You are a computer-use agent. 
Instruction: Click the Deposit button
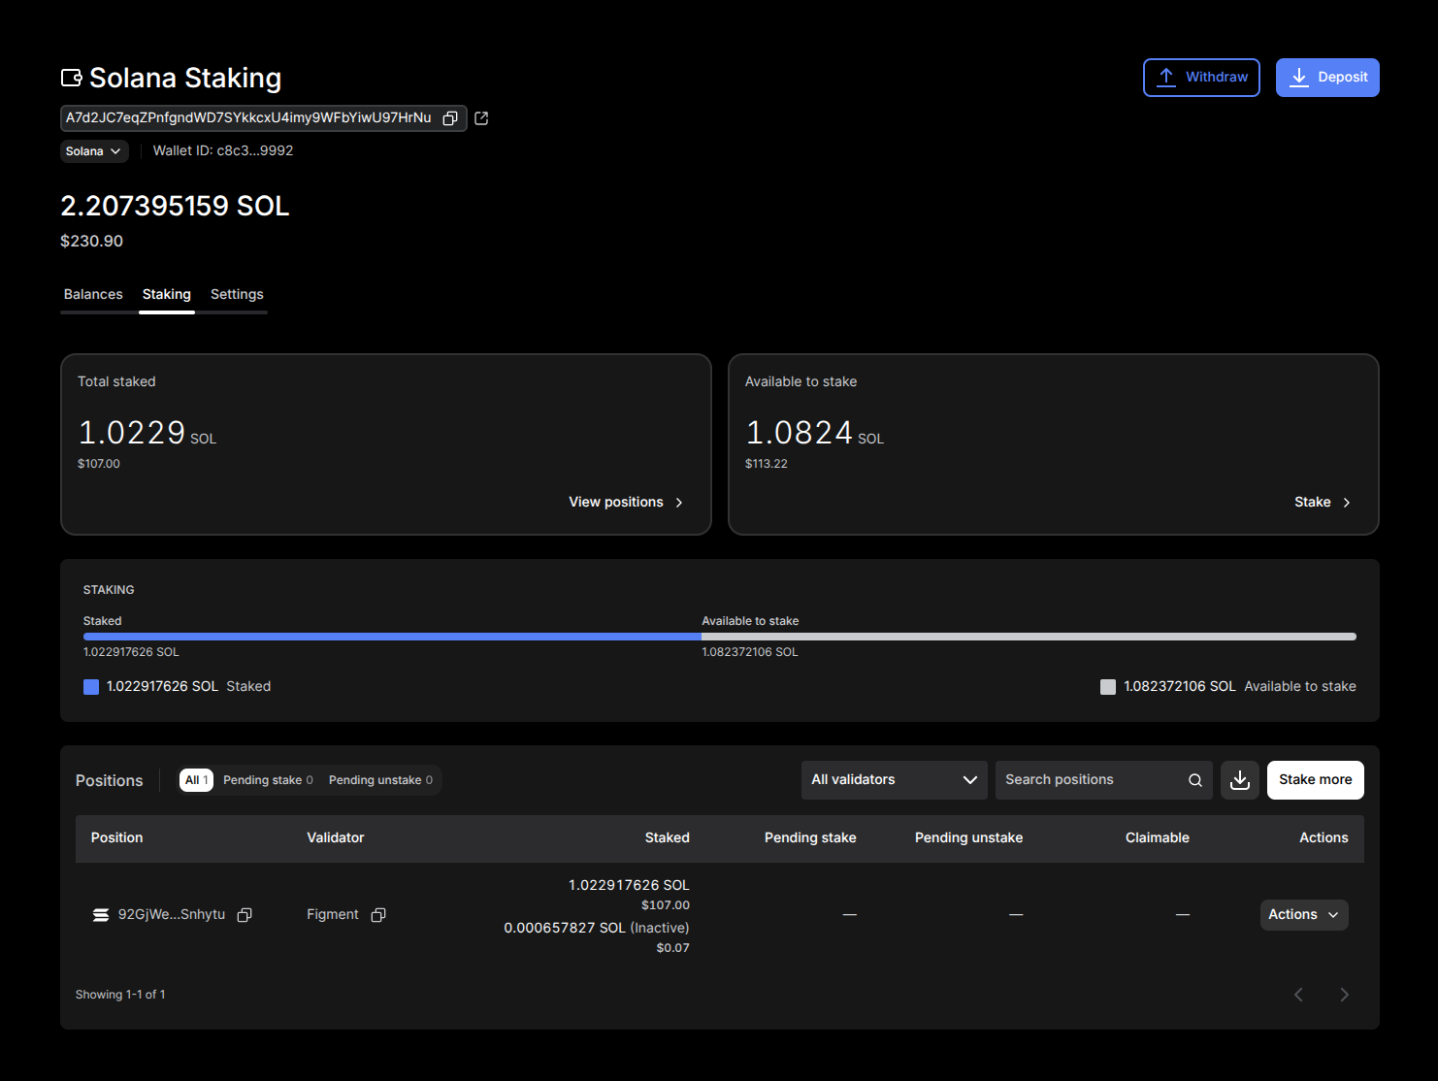[1327, 78]
